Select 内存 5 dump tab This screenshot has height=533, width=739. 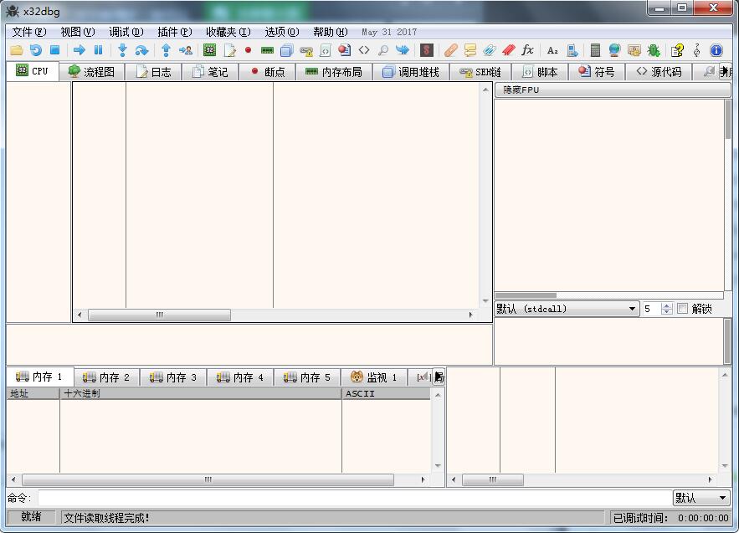pos(307,377)
